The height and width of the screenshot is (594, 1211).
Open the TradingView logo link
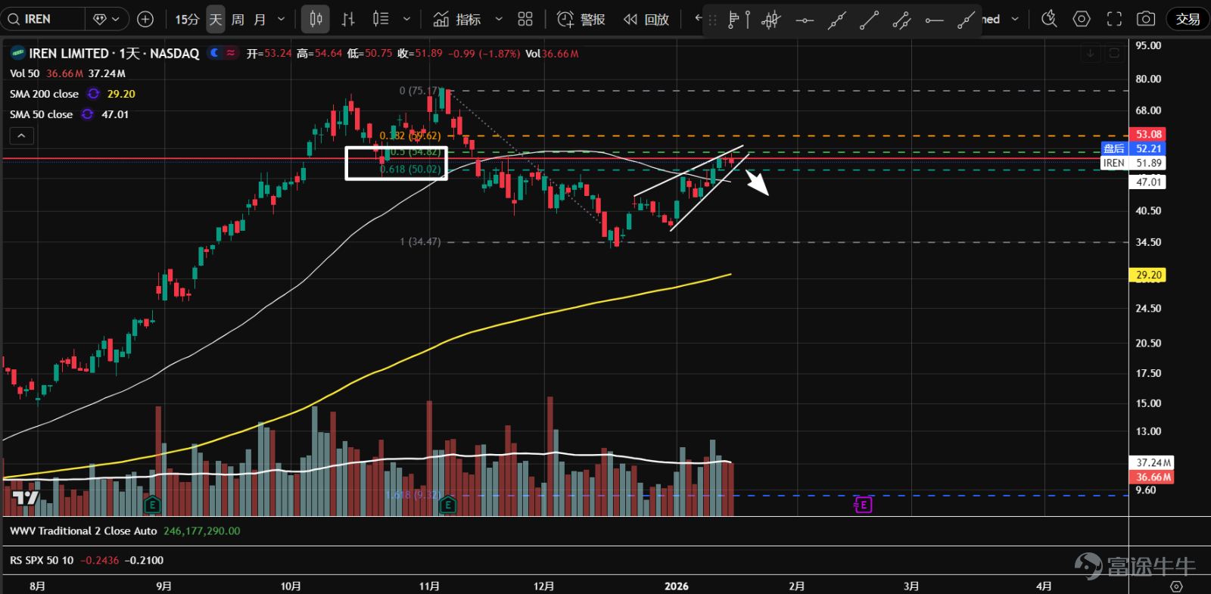point(25,497)
